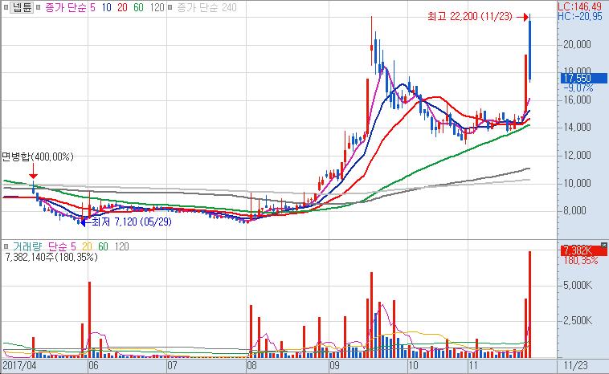
Task: Click the -9.07% change value
Action: [578, 88]
